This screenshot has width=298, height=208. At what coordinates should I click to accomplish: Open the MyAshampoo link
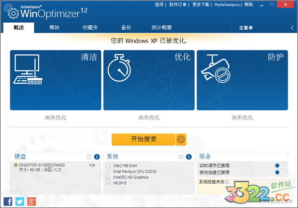[227, 5]
